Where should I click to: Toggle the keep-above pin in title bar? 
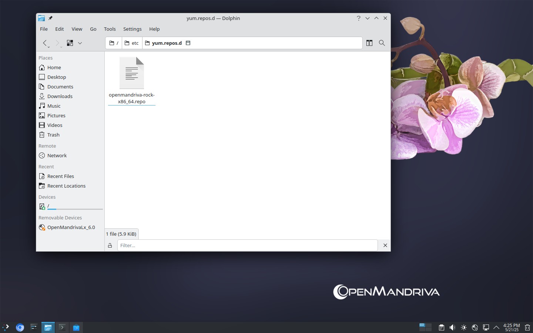[x=50, y=18]
